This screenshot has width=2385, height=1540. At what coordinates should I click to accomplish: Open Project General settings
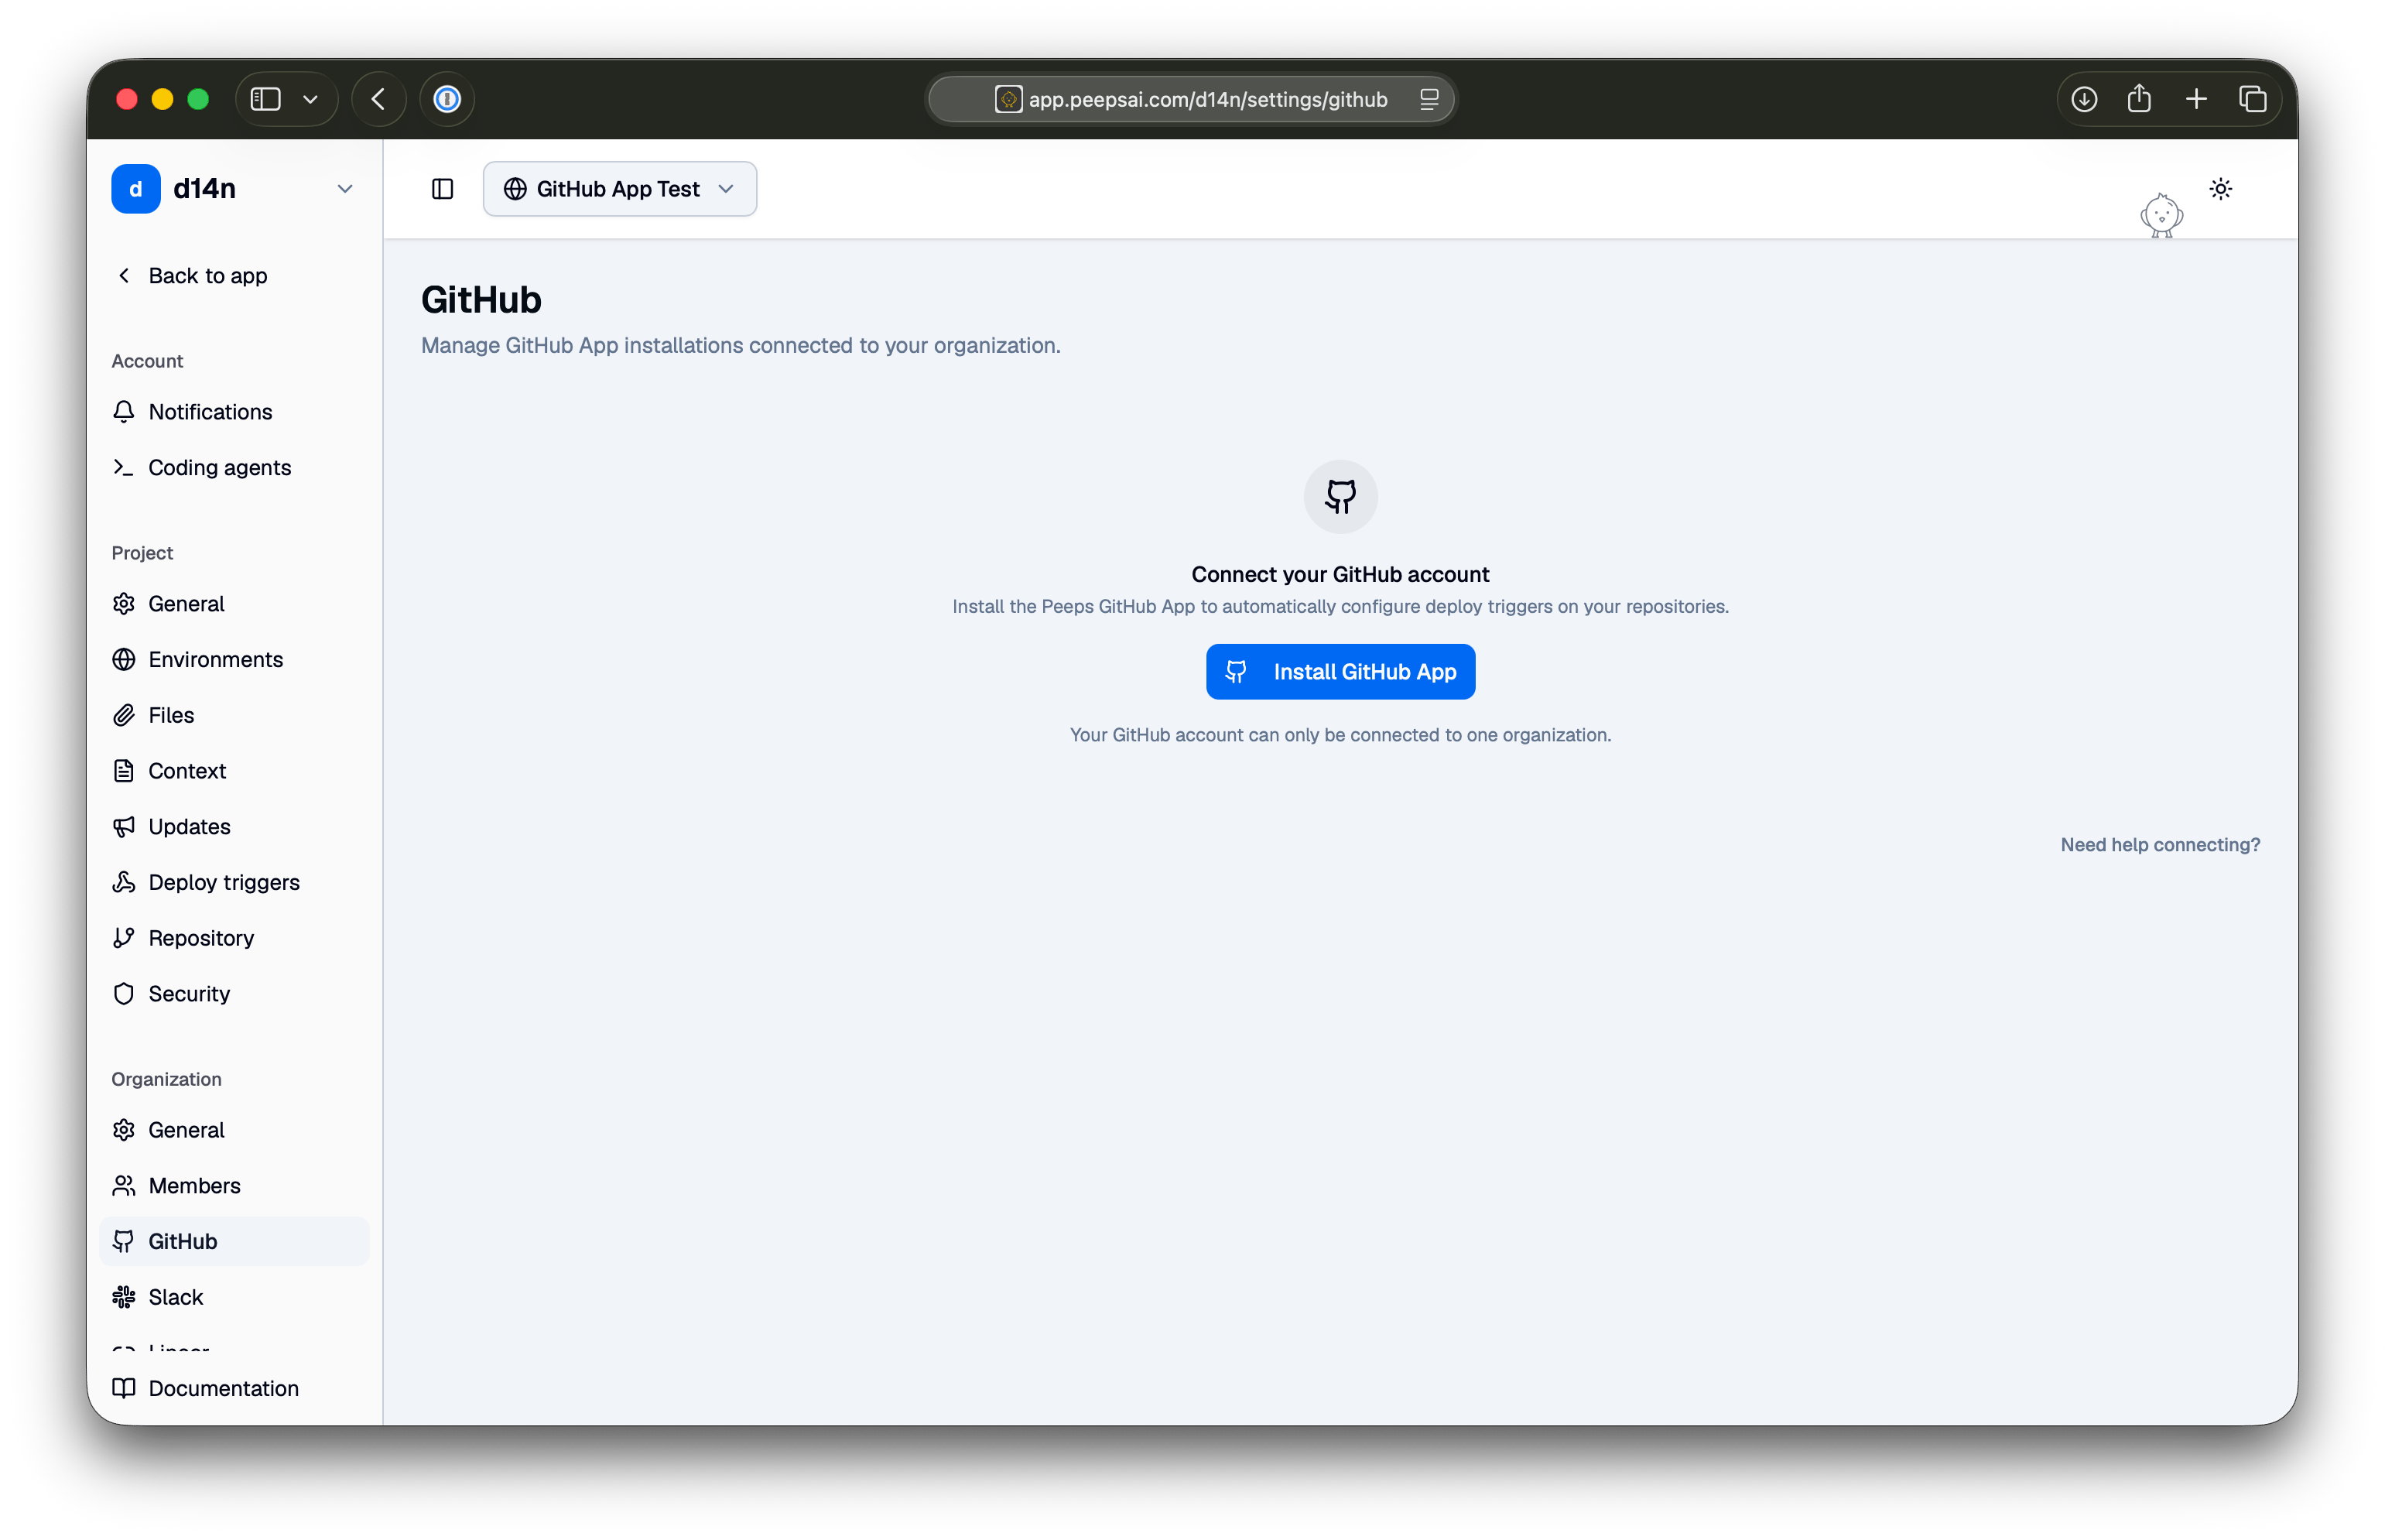234,603
